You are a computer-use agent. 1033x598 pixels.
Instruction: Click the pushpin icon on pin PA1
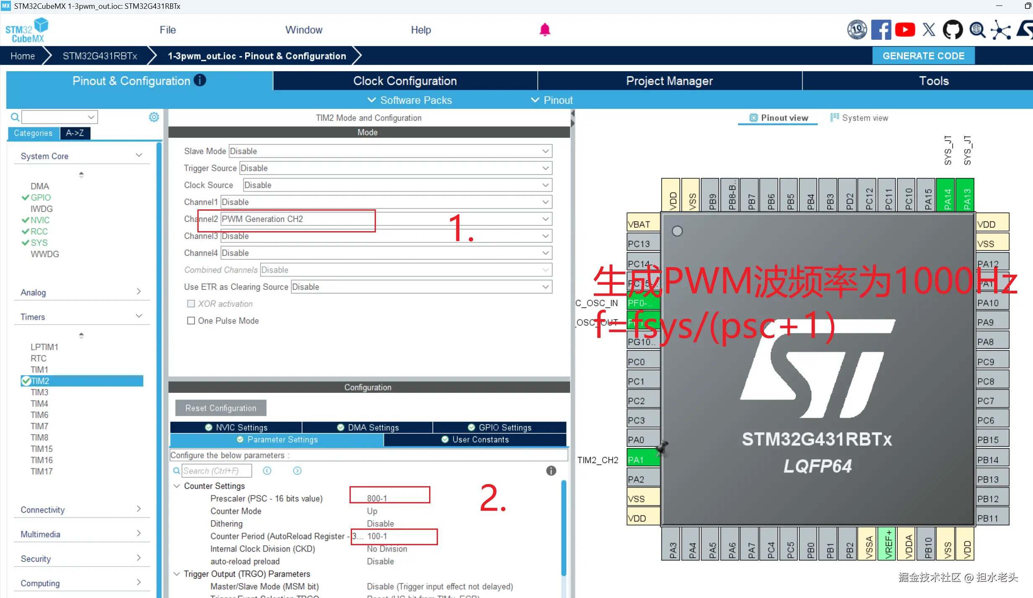[662, 448]
